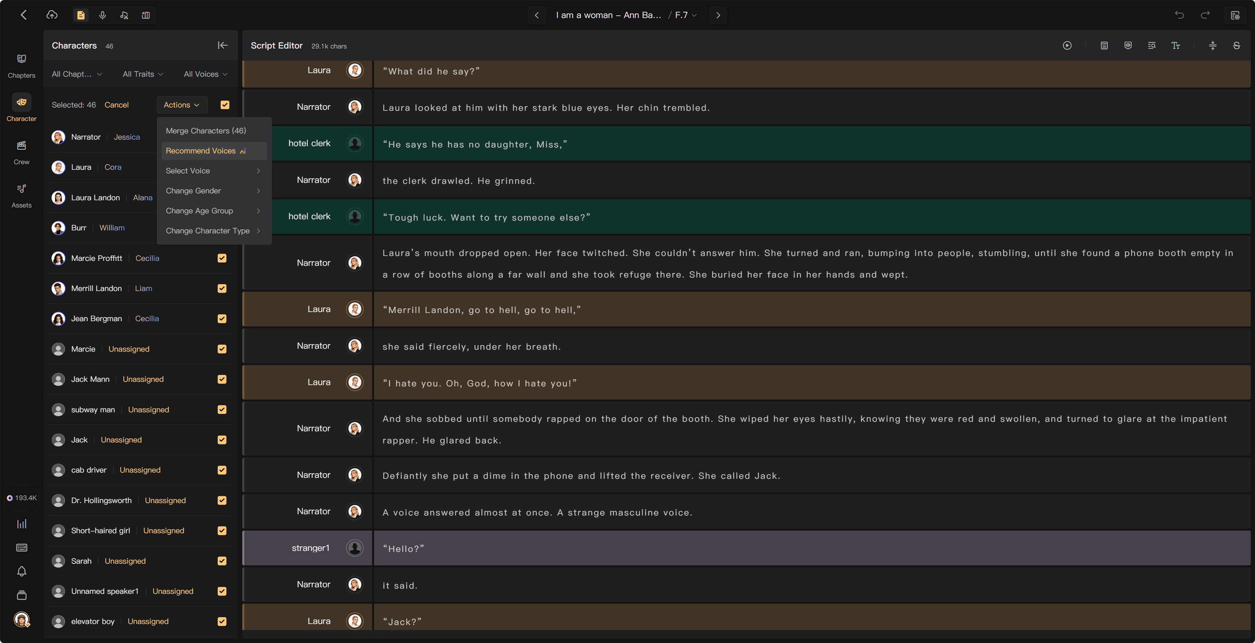Open the F.7 chapter dropdown
The height and width of the screenshot is (643, 1255).
686,15
